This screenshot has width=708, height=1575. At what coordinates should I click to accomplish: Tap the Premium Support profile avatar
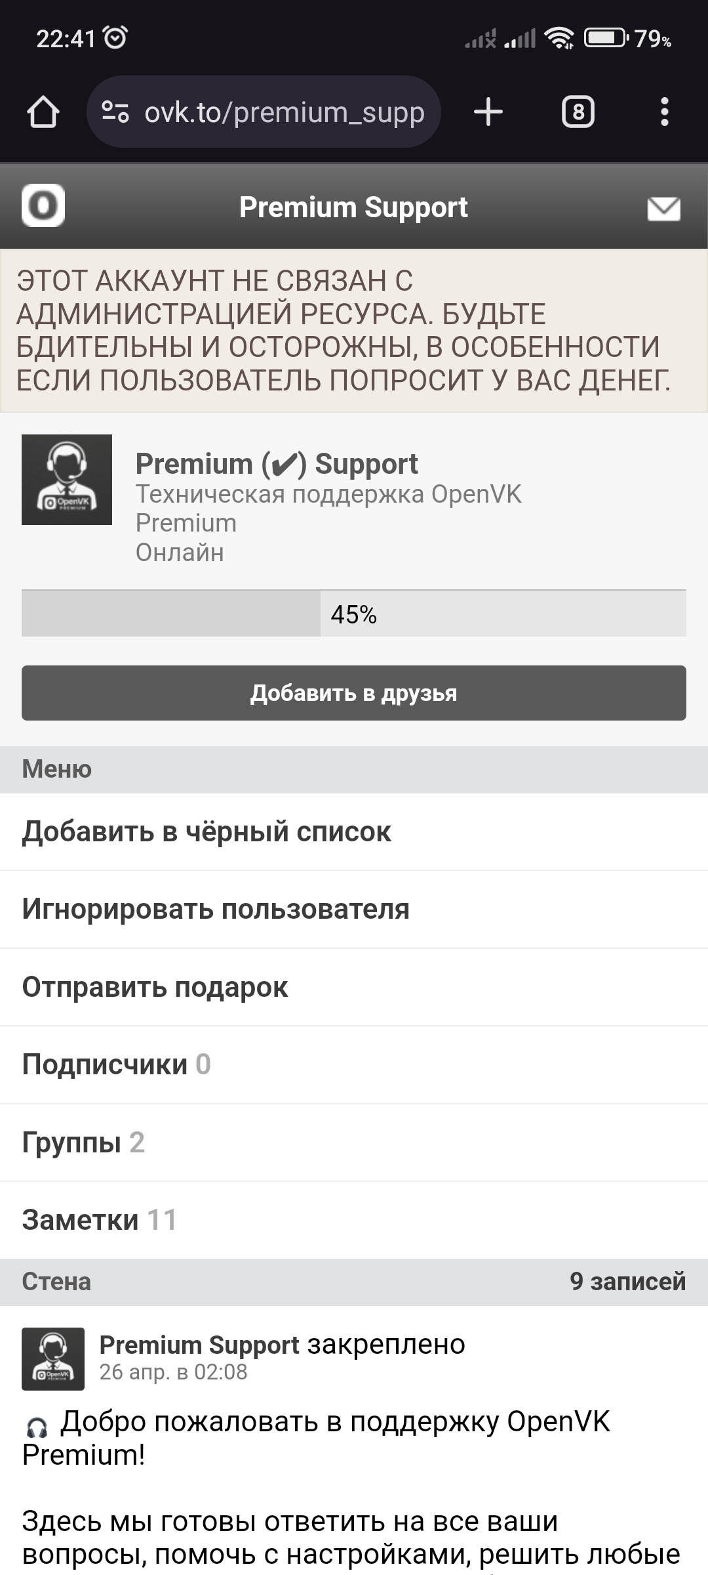click(67, 480)
